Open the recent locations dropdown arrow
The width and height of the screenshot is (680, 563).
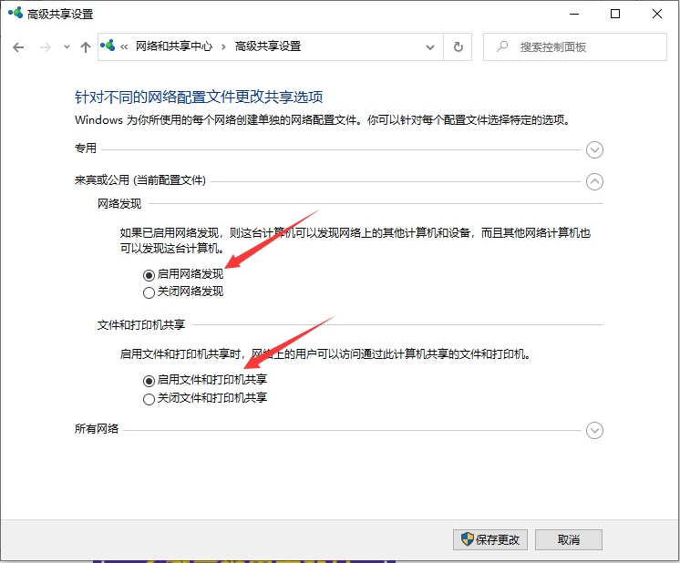(x=67, y=46)
